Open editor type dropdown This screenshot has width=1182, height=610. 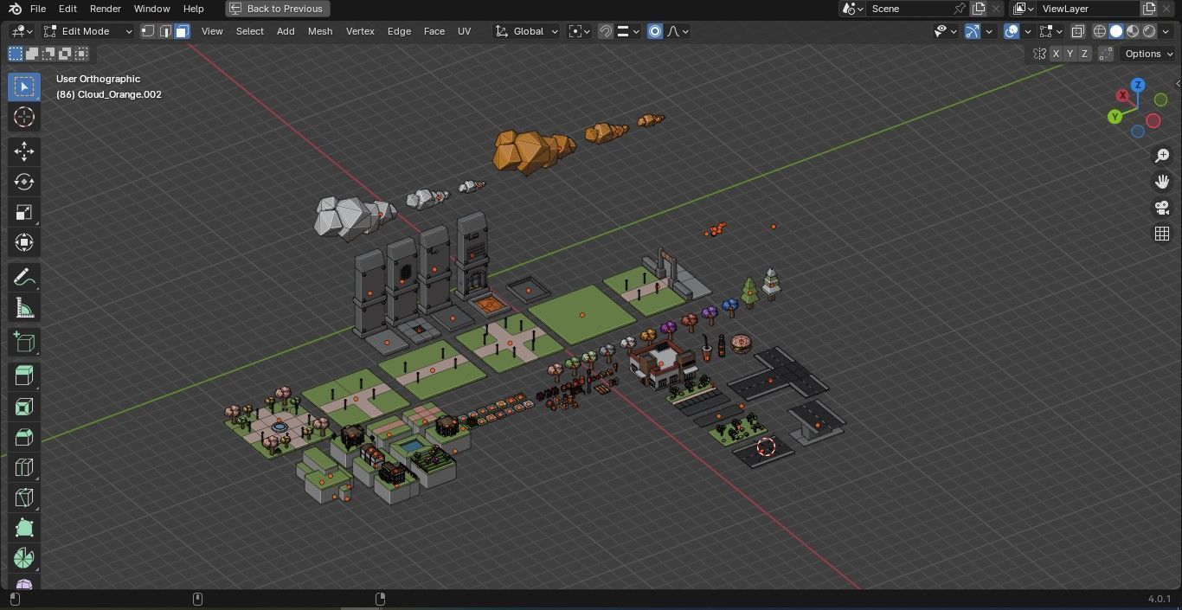[22, 31]
